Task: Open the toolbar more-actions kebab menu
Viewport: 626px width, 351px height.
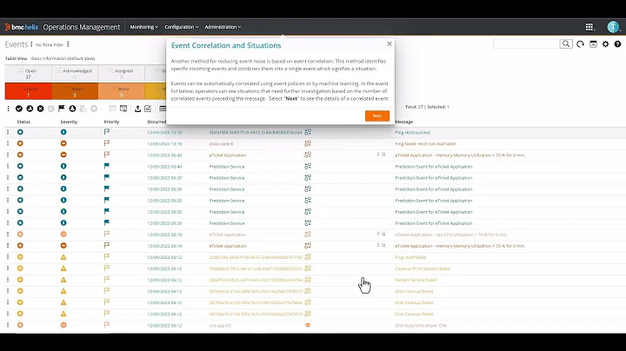Action: pyautogui.click(x=8, y=109)
